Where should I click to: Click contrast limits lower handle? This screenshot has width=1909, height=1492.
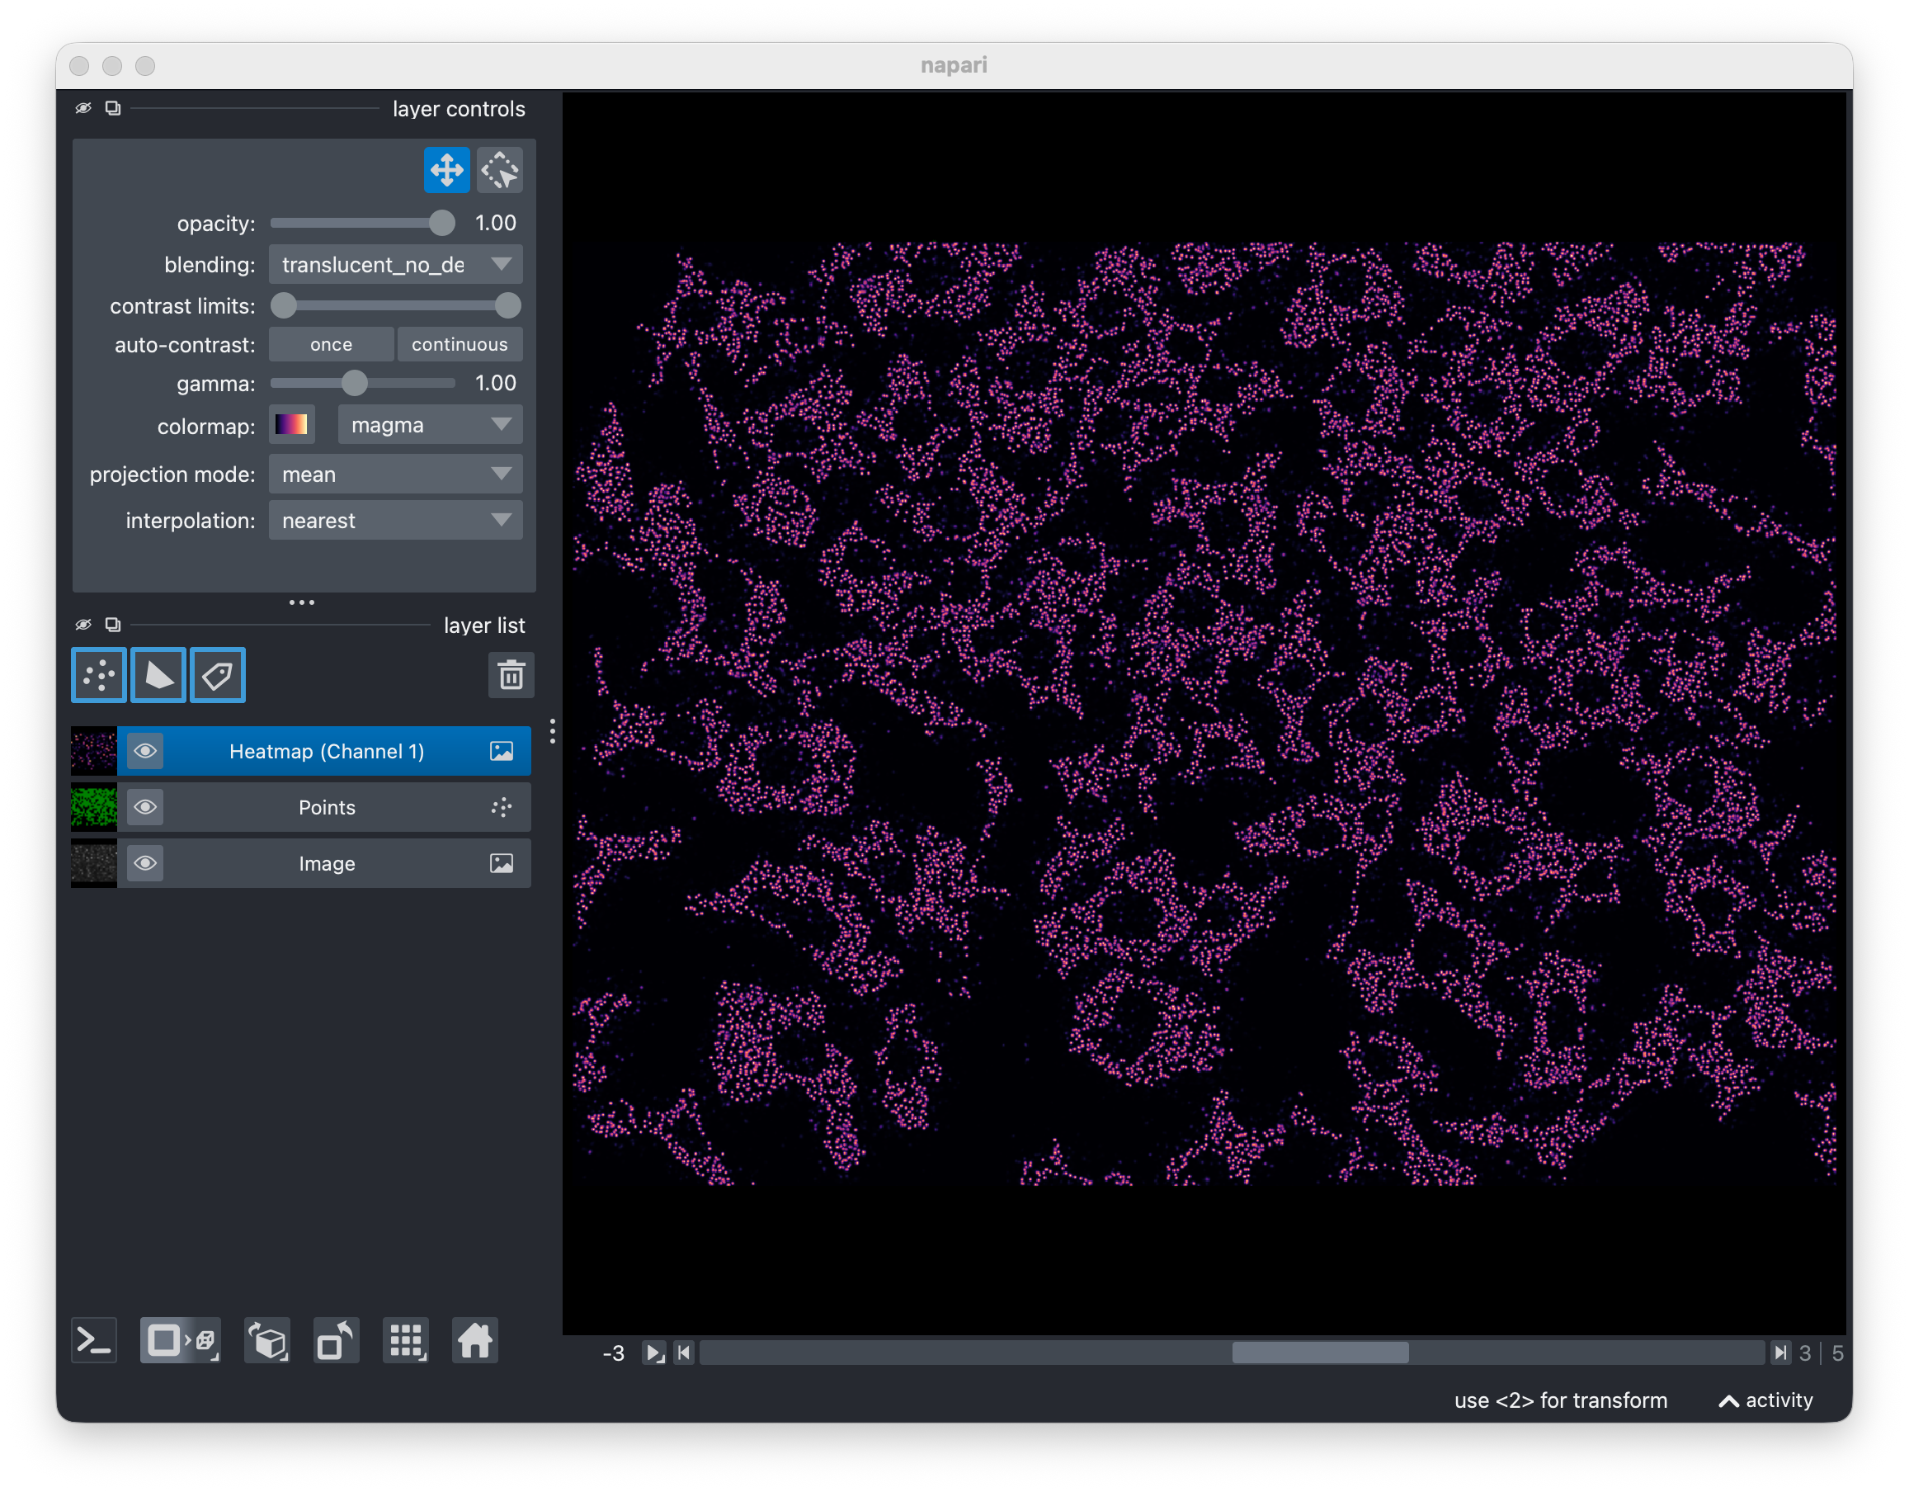(283, 305)
